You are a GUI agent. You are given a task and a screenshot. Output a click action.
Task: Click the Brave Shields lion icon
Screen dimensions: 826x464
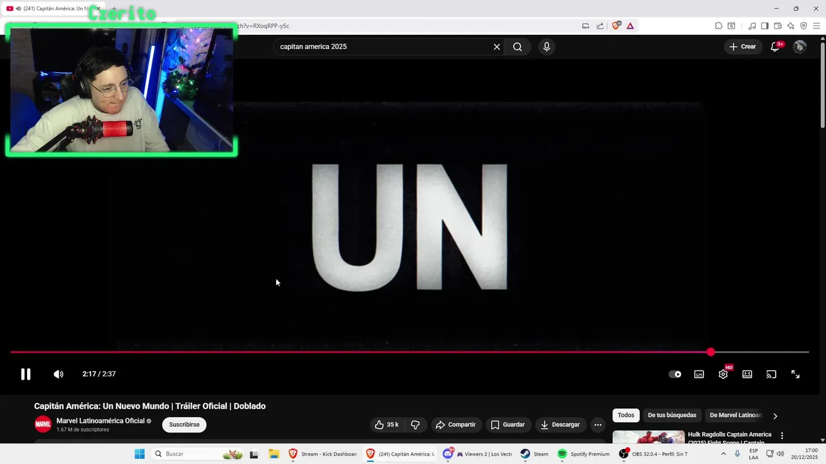point(616,26)
